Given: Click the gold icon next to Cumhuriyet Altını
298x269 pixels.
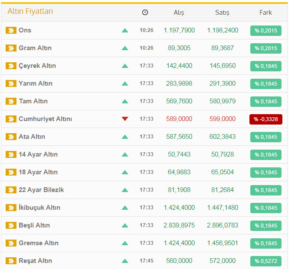Looking at the screenshot, I should [x=11, y=119].
